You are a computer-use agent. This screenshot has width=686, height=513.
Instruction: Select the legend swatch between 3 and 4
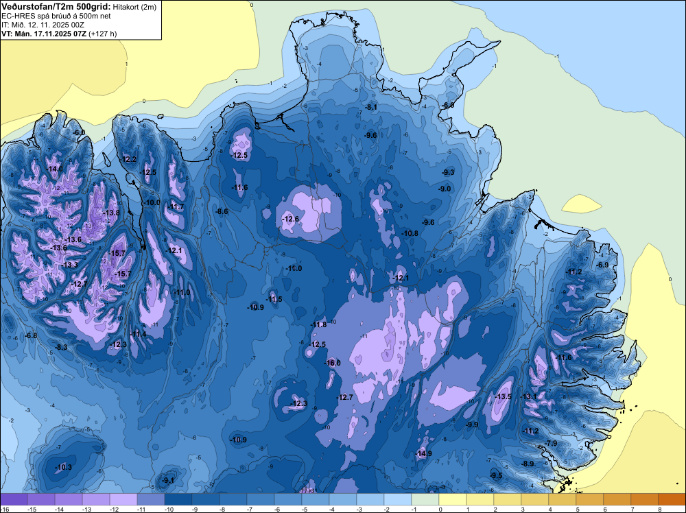click(535, 499)
